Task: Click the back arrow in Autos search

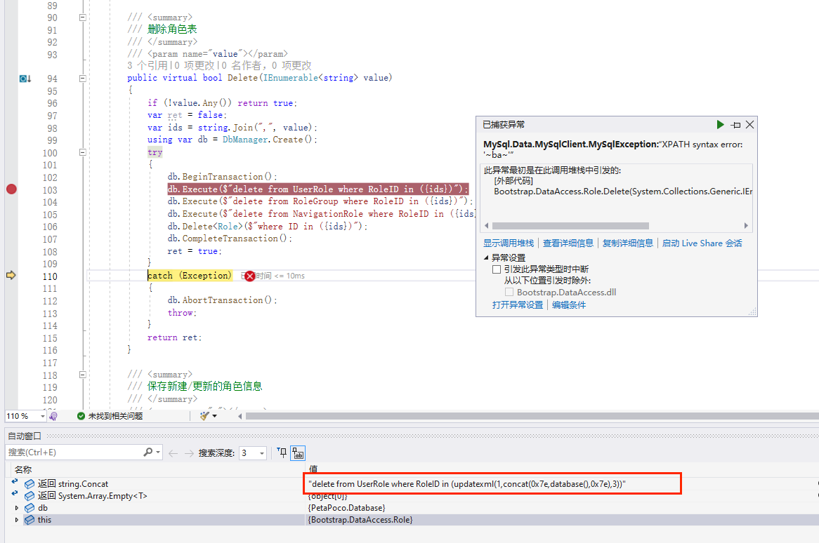Action: point(173,453)
